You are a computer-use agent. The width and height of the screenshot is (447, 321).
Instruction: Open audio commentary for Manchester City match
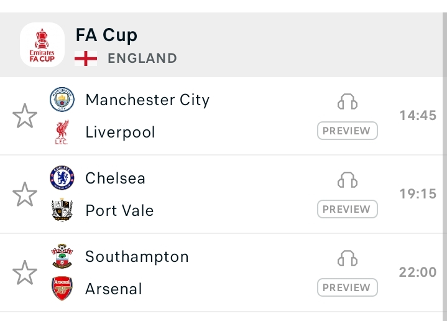[x=348, y=102]
